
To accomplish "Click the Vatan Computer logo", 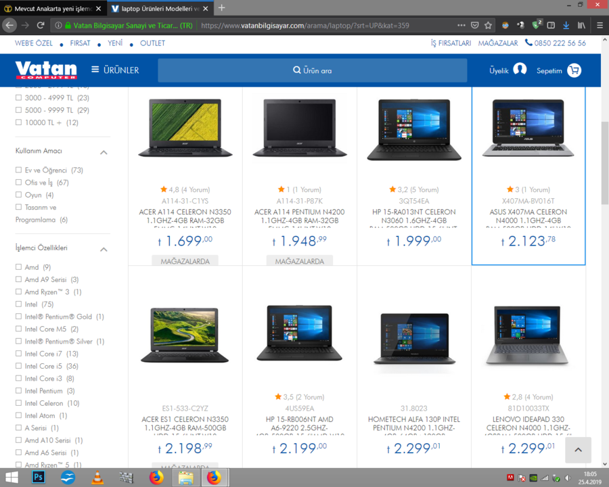I will [46, 70].
